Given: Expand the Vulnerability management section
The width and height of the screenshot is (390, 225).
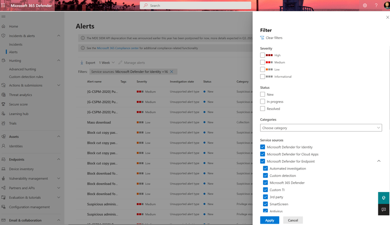Looking at the screenshot, I should [59, 178].
